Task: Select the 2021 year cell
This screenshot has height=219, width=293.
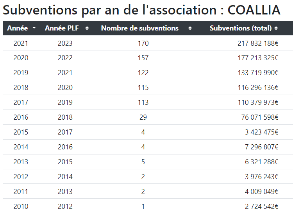Action: 21,43
